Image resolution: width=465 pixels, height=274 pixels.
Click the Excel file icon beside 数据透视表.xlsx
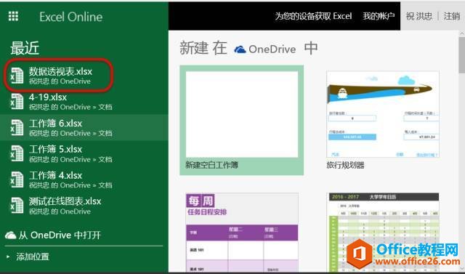[x=17, y=76]
